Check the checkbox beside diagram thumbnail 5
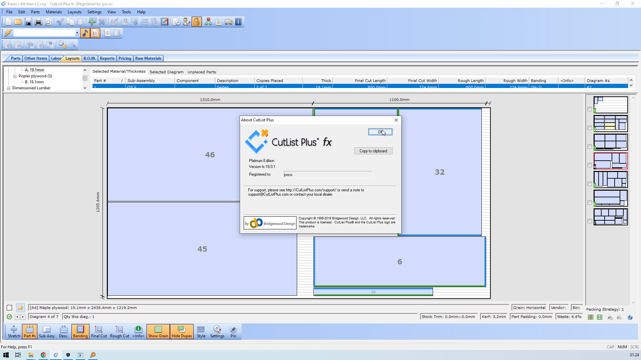Image resolution: width=641 pixels, height=360 pixels. point(590,184)
